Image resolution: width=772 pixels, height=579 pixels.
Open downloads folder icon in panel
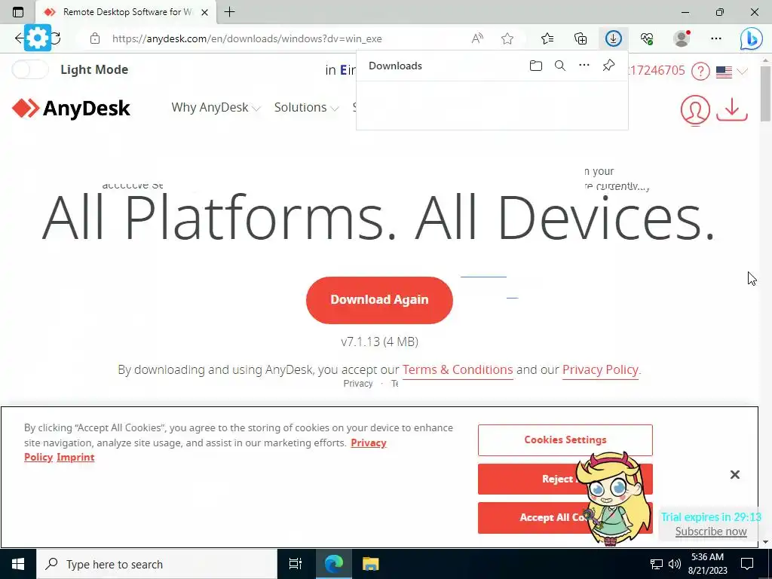536,66
